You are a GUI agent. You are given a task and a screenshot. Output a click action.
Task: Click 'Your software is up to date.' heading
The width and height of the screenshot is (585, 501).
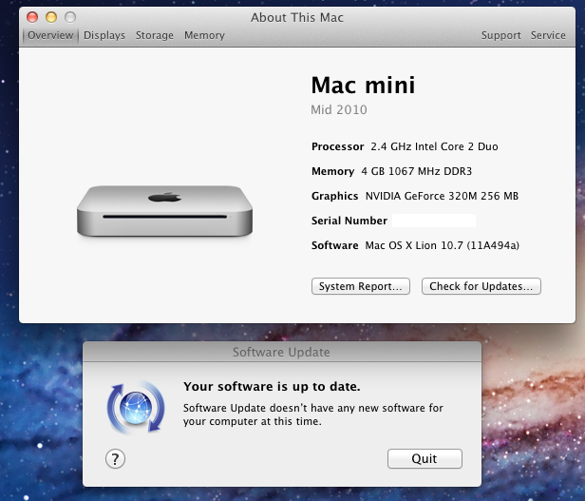coord(272,387)
